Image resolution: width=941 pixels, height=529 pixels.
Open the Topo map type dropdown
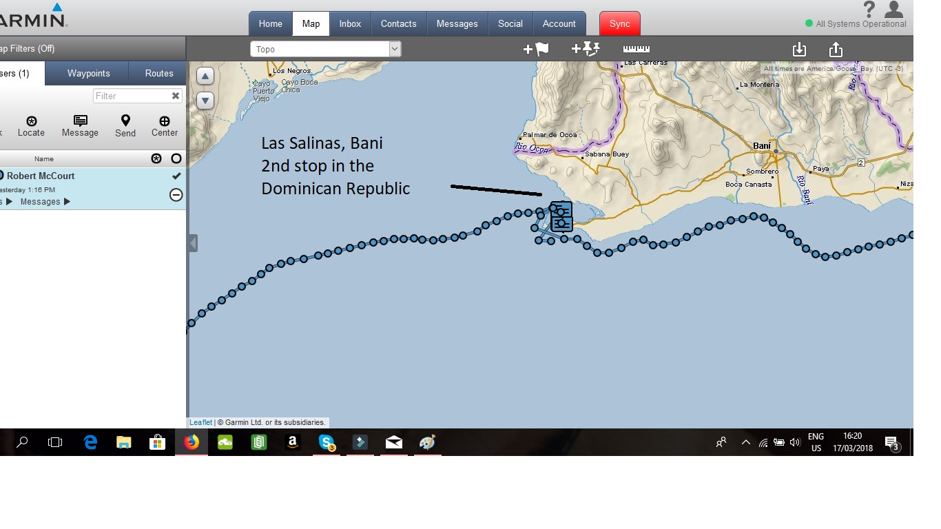(x=393, y=48)
